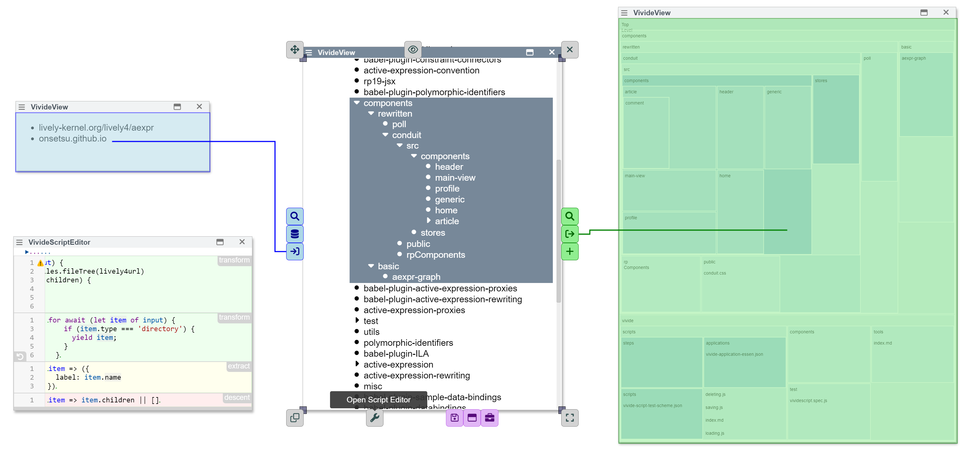Open hamburger menu of treemap VivideView
The height and width of the screenshot is (454, 968).
pos(624,13)
